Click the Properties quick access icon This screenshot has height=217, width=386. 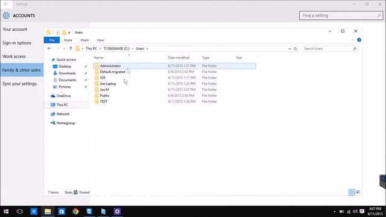(57, 33)
